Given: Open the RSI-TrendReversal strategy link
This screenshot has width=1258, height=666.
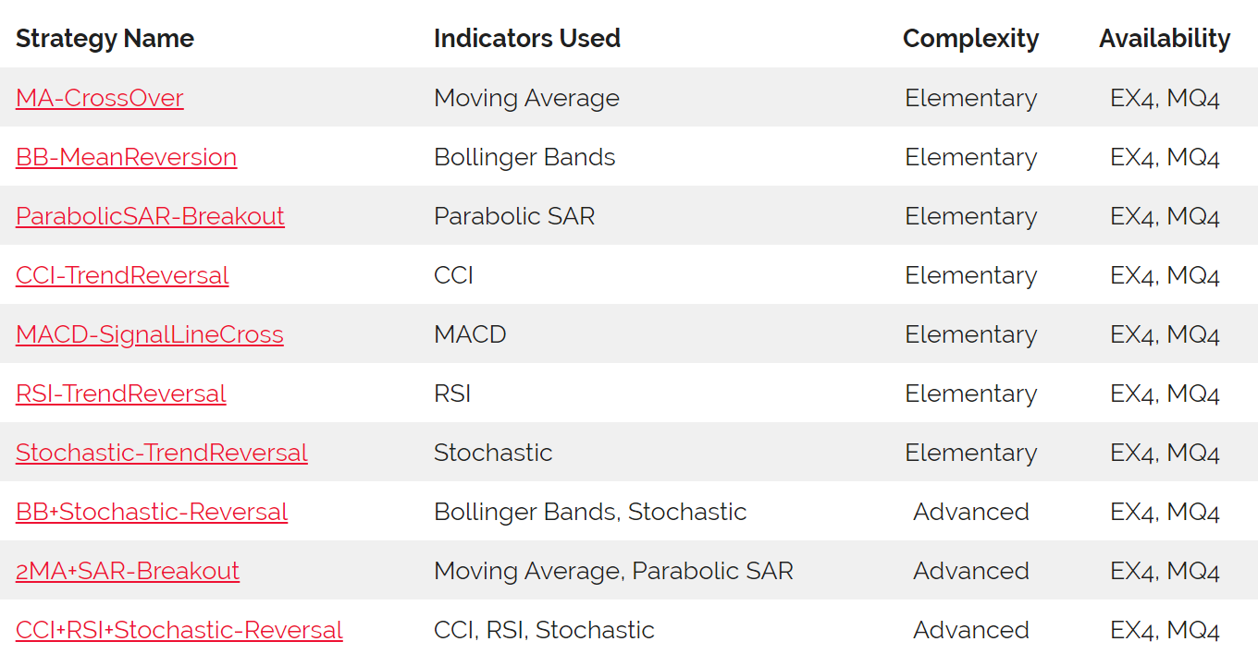Looking at the screenshot, I should coord(121,394).
